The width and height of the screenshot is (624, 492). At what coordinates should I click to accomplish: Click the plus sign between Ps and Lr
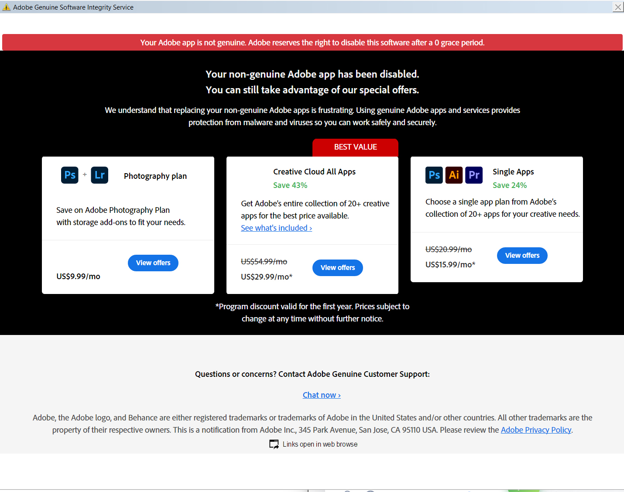[x=85, y=174]
